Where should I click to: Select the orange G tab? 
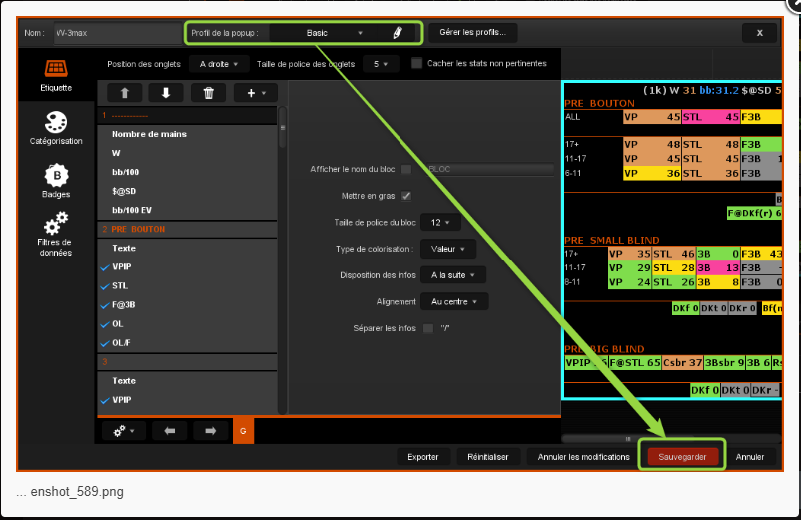[x=243, y=431]
